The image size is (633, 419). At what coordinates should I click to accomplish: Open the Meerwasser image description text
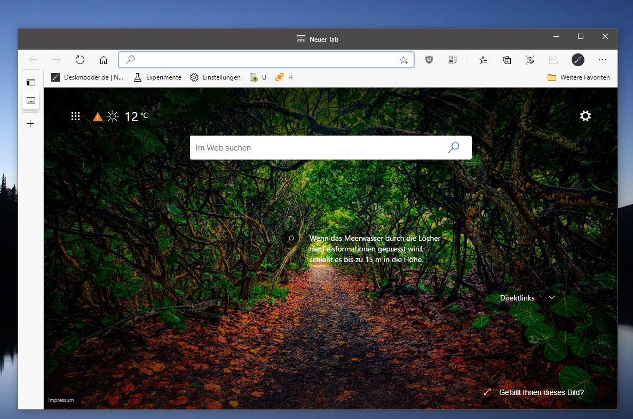click(x=375, y=249)
